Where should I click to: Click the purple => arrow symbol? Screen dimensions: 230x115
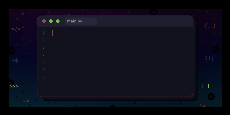26,101
